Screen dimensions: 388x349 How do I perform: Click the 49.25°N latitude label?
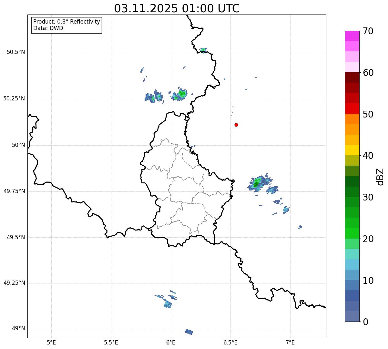click(14, 283)
